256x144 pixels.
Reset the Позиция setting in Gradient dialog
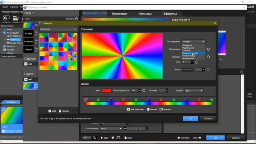208,57
